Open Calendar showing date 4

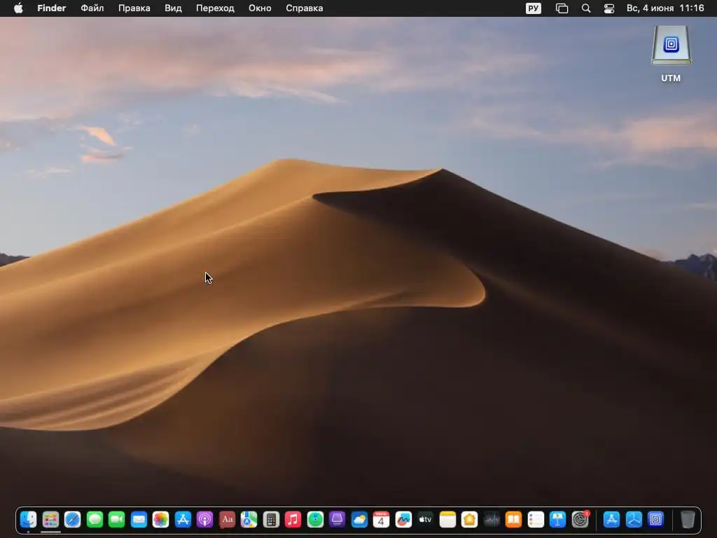pos(382,519)
